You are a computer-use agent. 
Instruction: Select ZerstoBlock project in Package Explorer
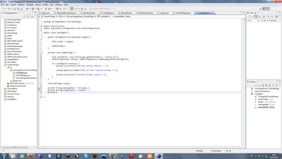click(x=12, y=99)
